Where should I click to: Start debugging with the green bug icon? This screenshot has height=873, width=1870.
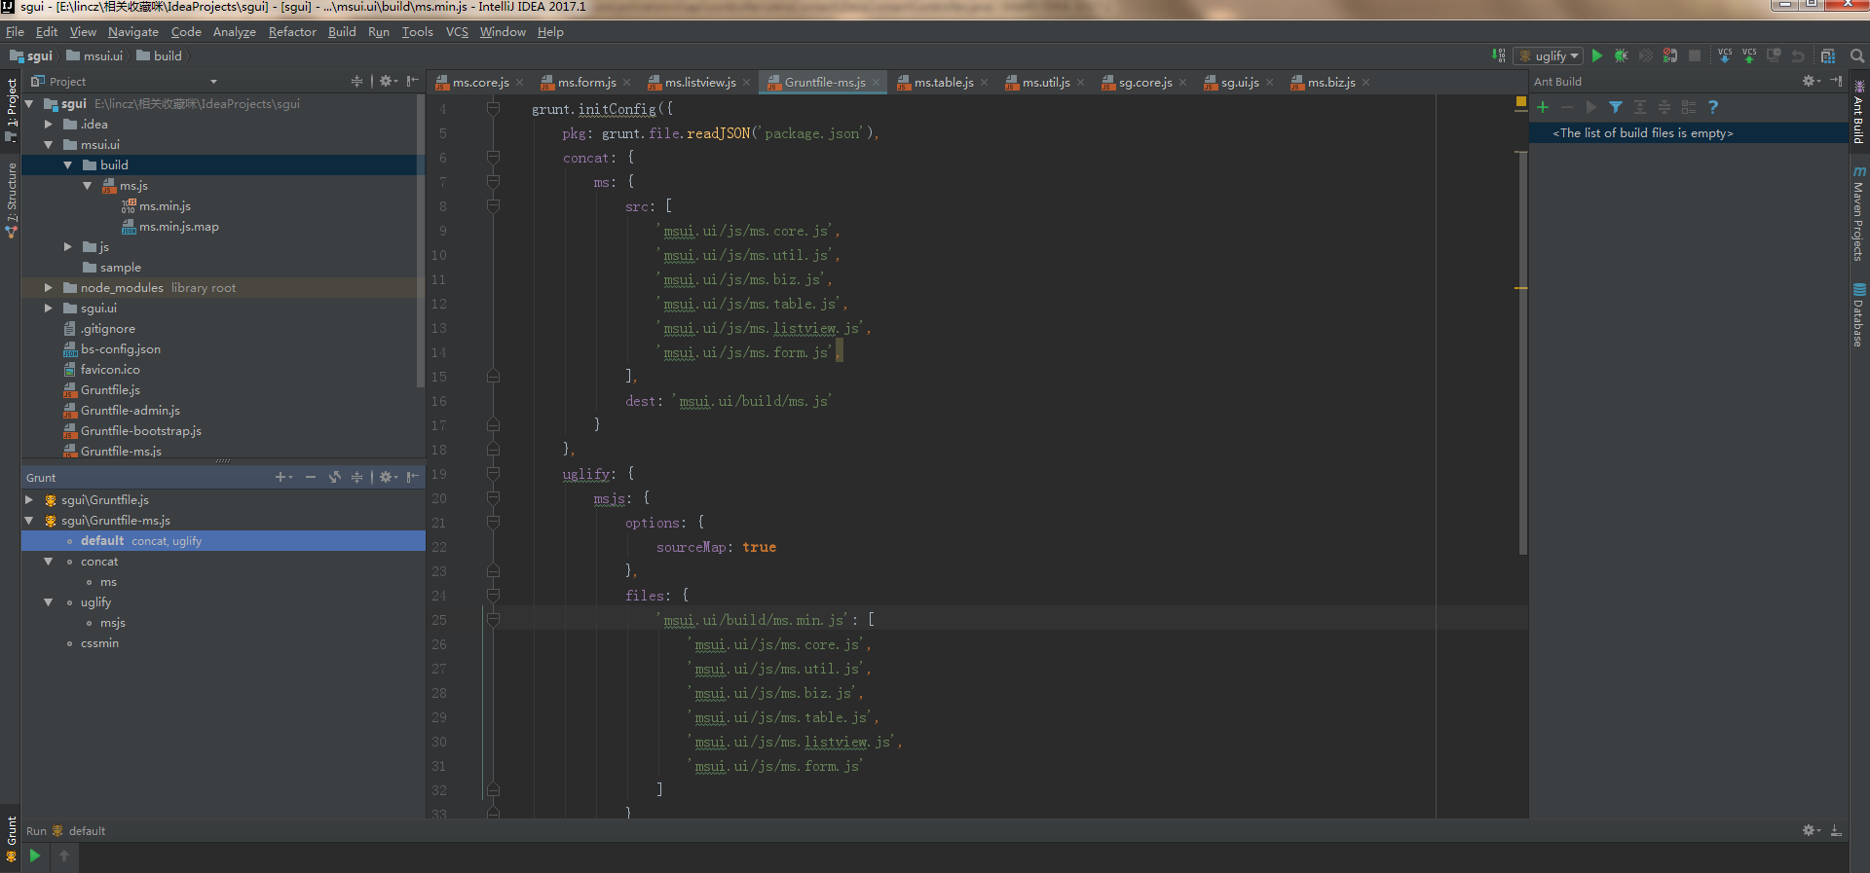(x=1622, y=56)
